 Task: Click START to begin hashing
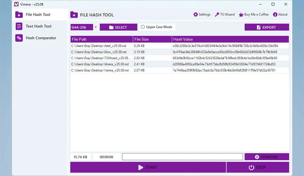[x=148, y=167]
